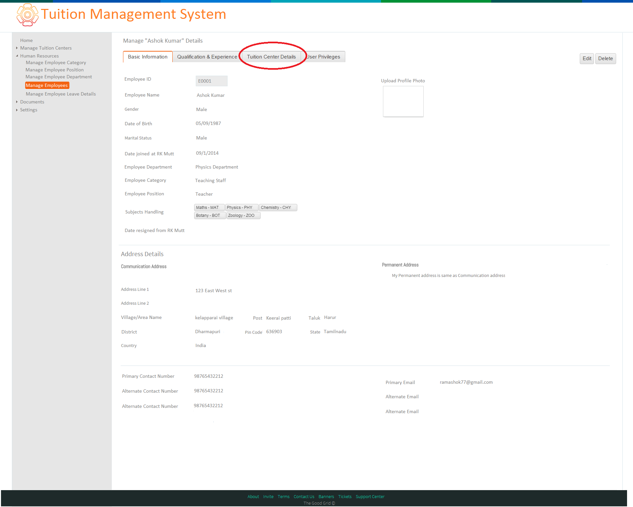Click the Delete button
This screenshot has height=507, width=633.
tap(605, 58)
